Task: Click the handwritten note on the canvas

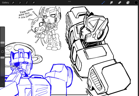Action: pyautogui.click(x=26, y=13)
